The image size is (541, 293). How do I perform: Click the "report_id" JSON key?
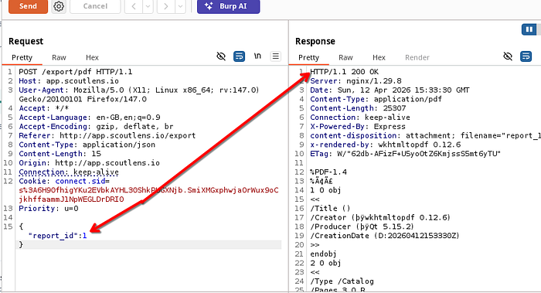(x=53, y=236)
